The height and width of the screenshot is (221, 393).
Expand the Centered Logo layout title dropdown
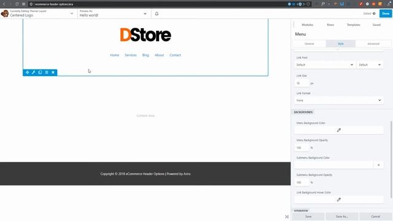pyautogui.click(x=72, y=14)
